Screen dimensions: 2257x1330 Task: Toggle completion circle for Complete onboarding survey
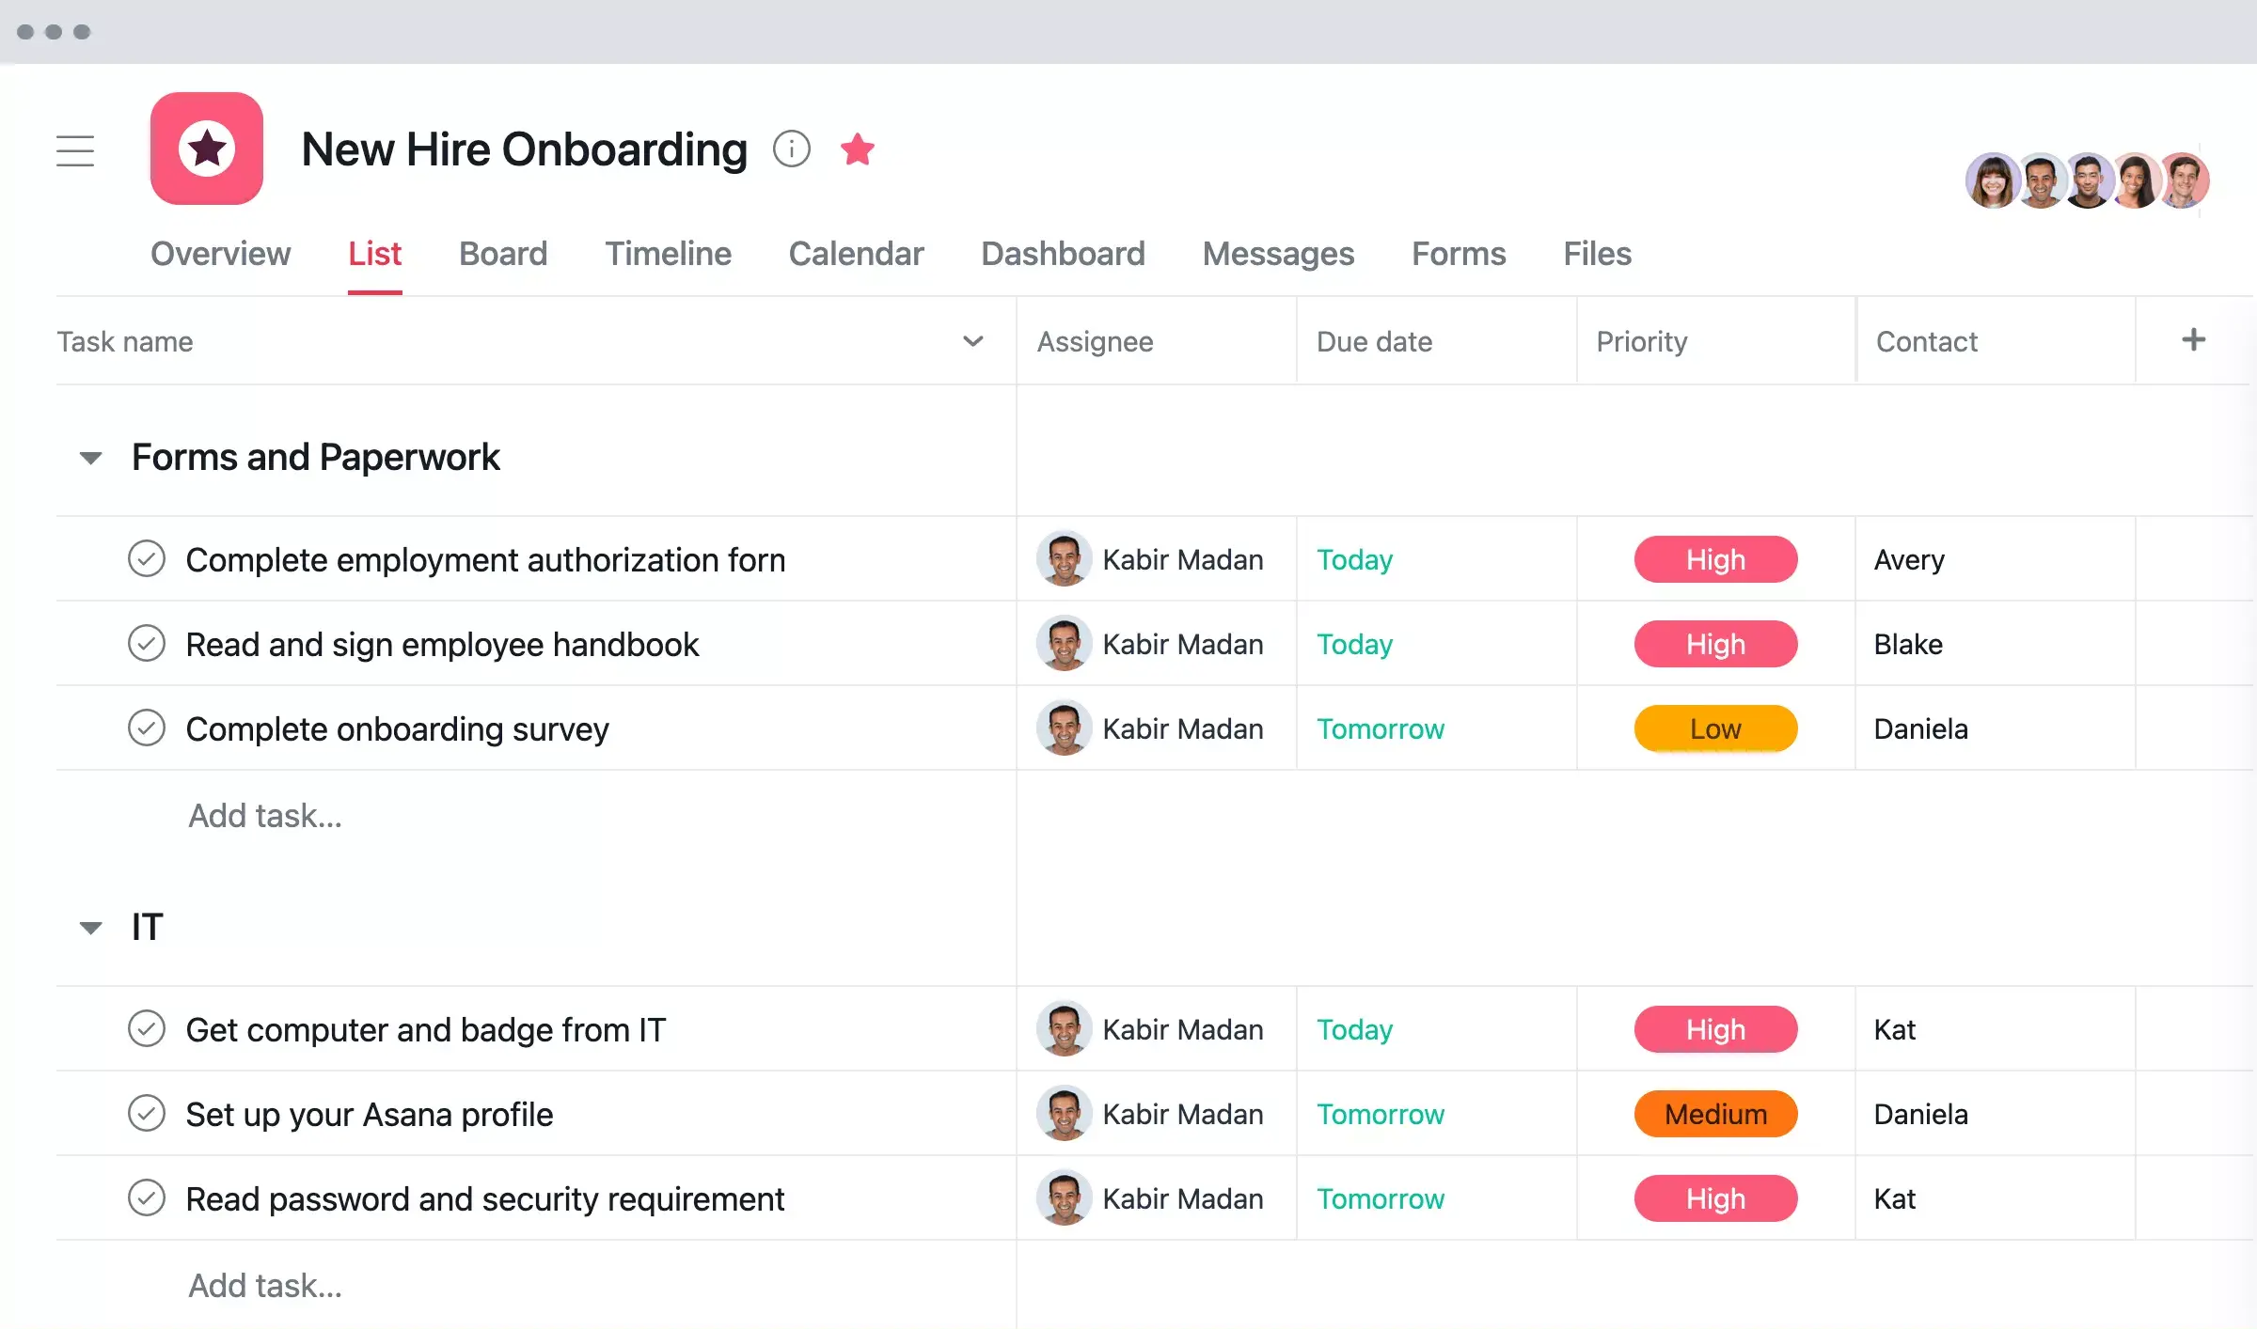148,728
